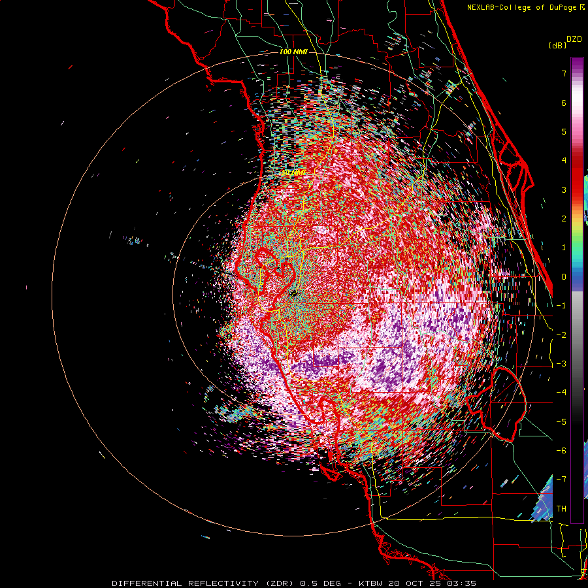Click the Differential Reflectivity KTBW caption
Viewport: 588px width, 588px height.
click(x=294, y=583)
